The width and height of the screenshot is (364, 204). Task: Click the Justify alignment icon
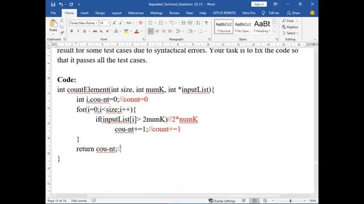170,31
